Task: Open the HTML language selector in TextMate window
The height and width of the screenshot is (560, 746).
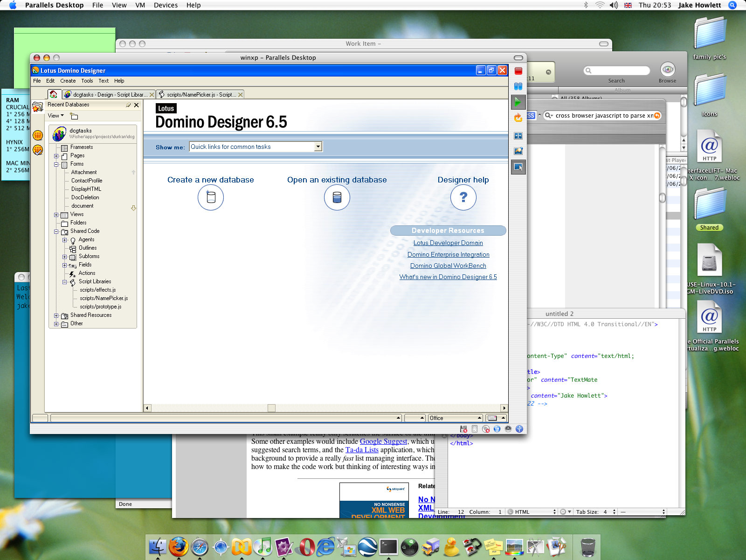Action: point(532,512)
